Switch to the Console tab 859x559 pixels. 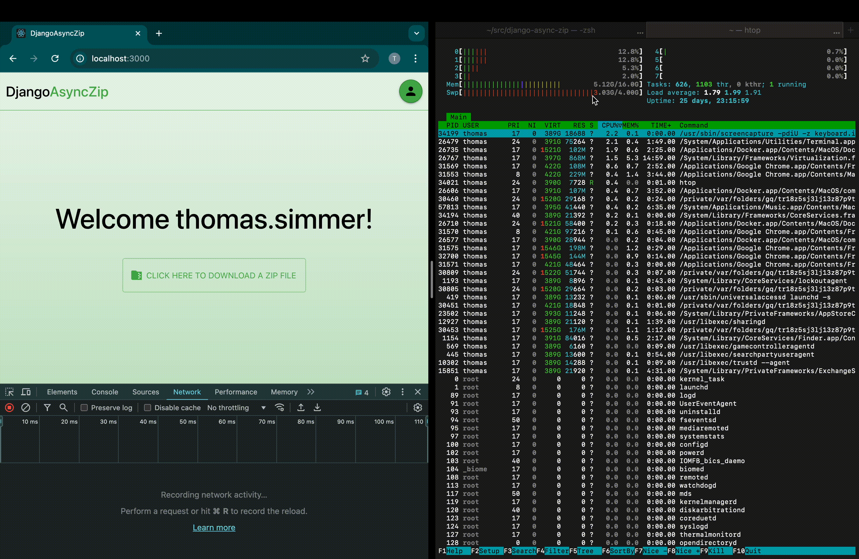pyautogui.click(x=105, y=392)
